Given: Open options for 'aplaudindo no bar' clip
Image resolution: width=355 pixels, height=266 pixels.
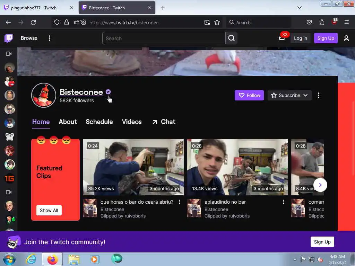Looking at the screenshot, I should pos(284,202).
